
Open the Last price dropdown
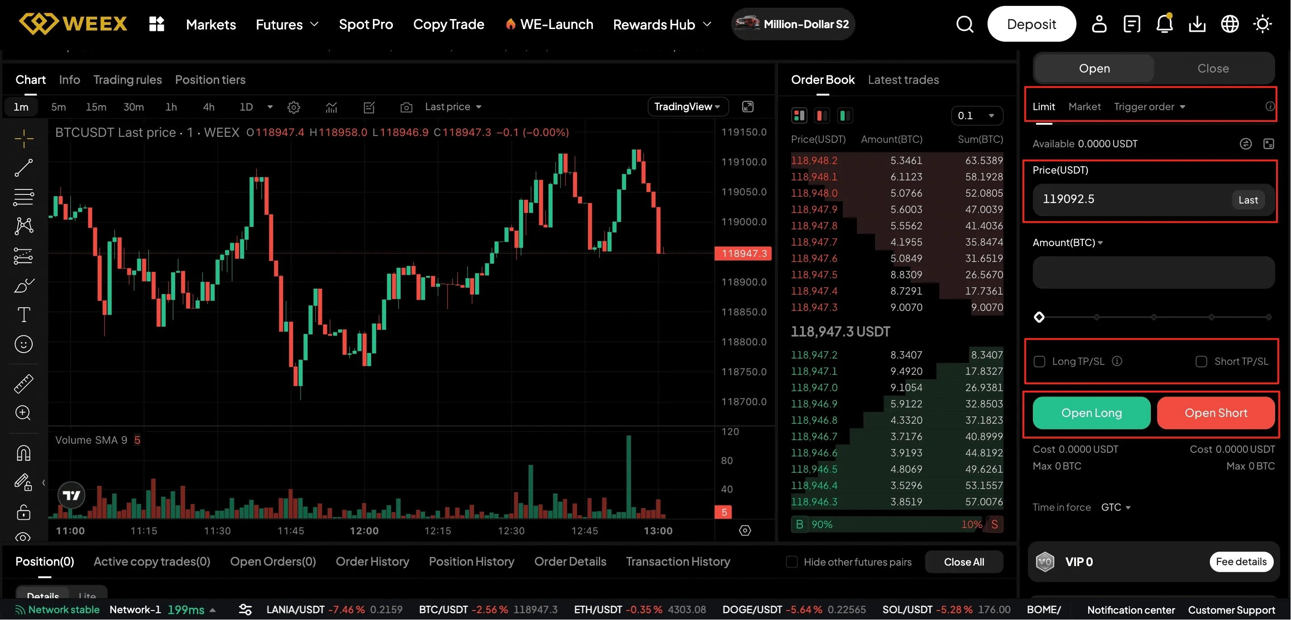[x=451, y=107]
